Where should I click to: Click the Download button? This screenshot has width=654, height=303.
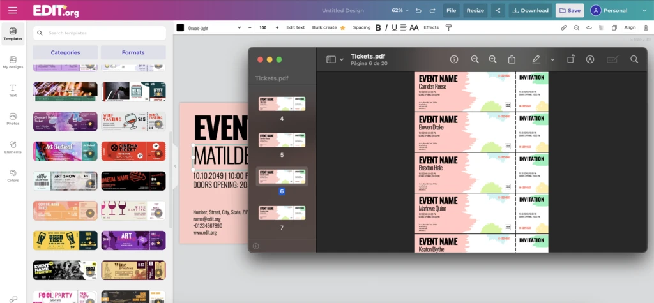(x=529, y=10)
